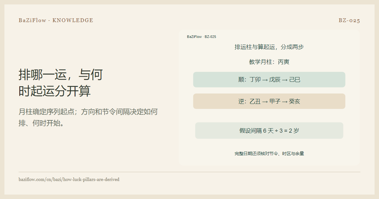Click the card title '排运柱与算起运，分成两步'
379x199 pixels.
[x=269, y=47]
